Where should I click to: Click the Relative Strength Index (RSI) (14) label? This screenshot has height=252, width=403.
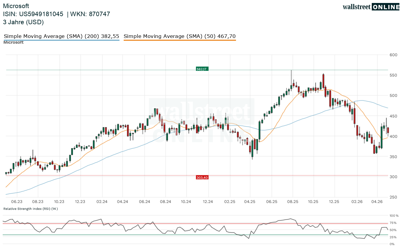point(30,209)
